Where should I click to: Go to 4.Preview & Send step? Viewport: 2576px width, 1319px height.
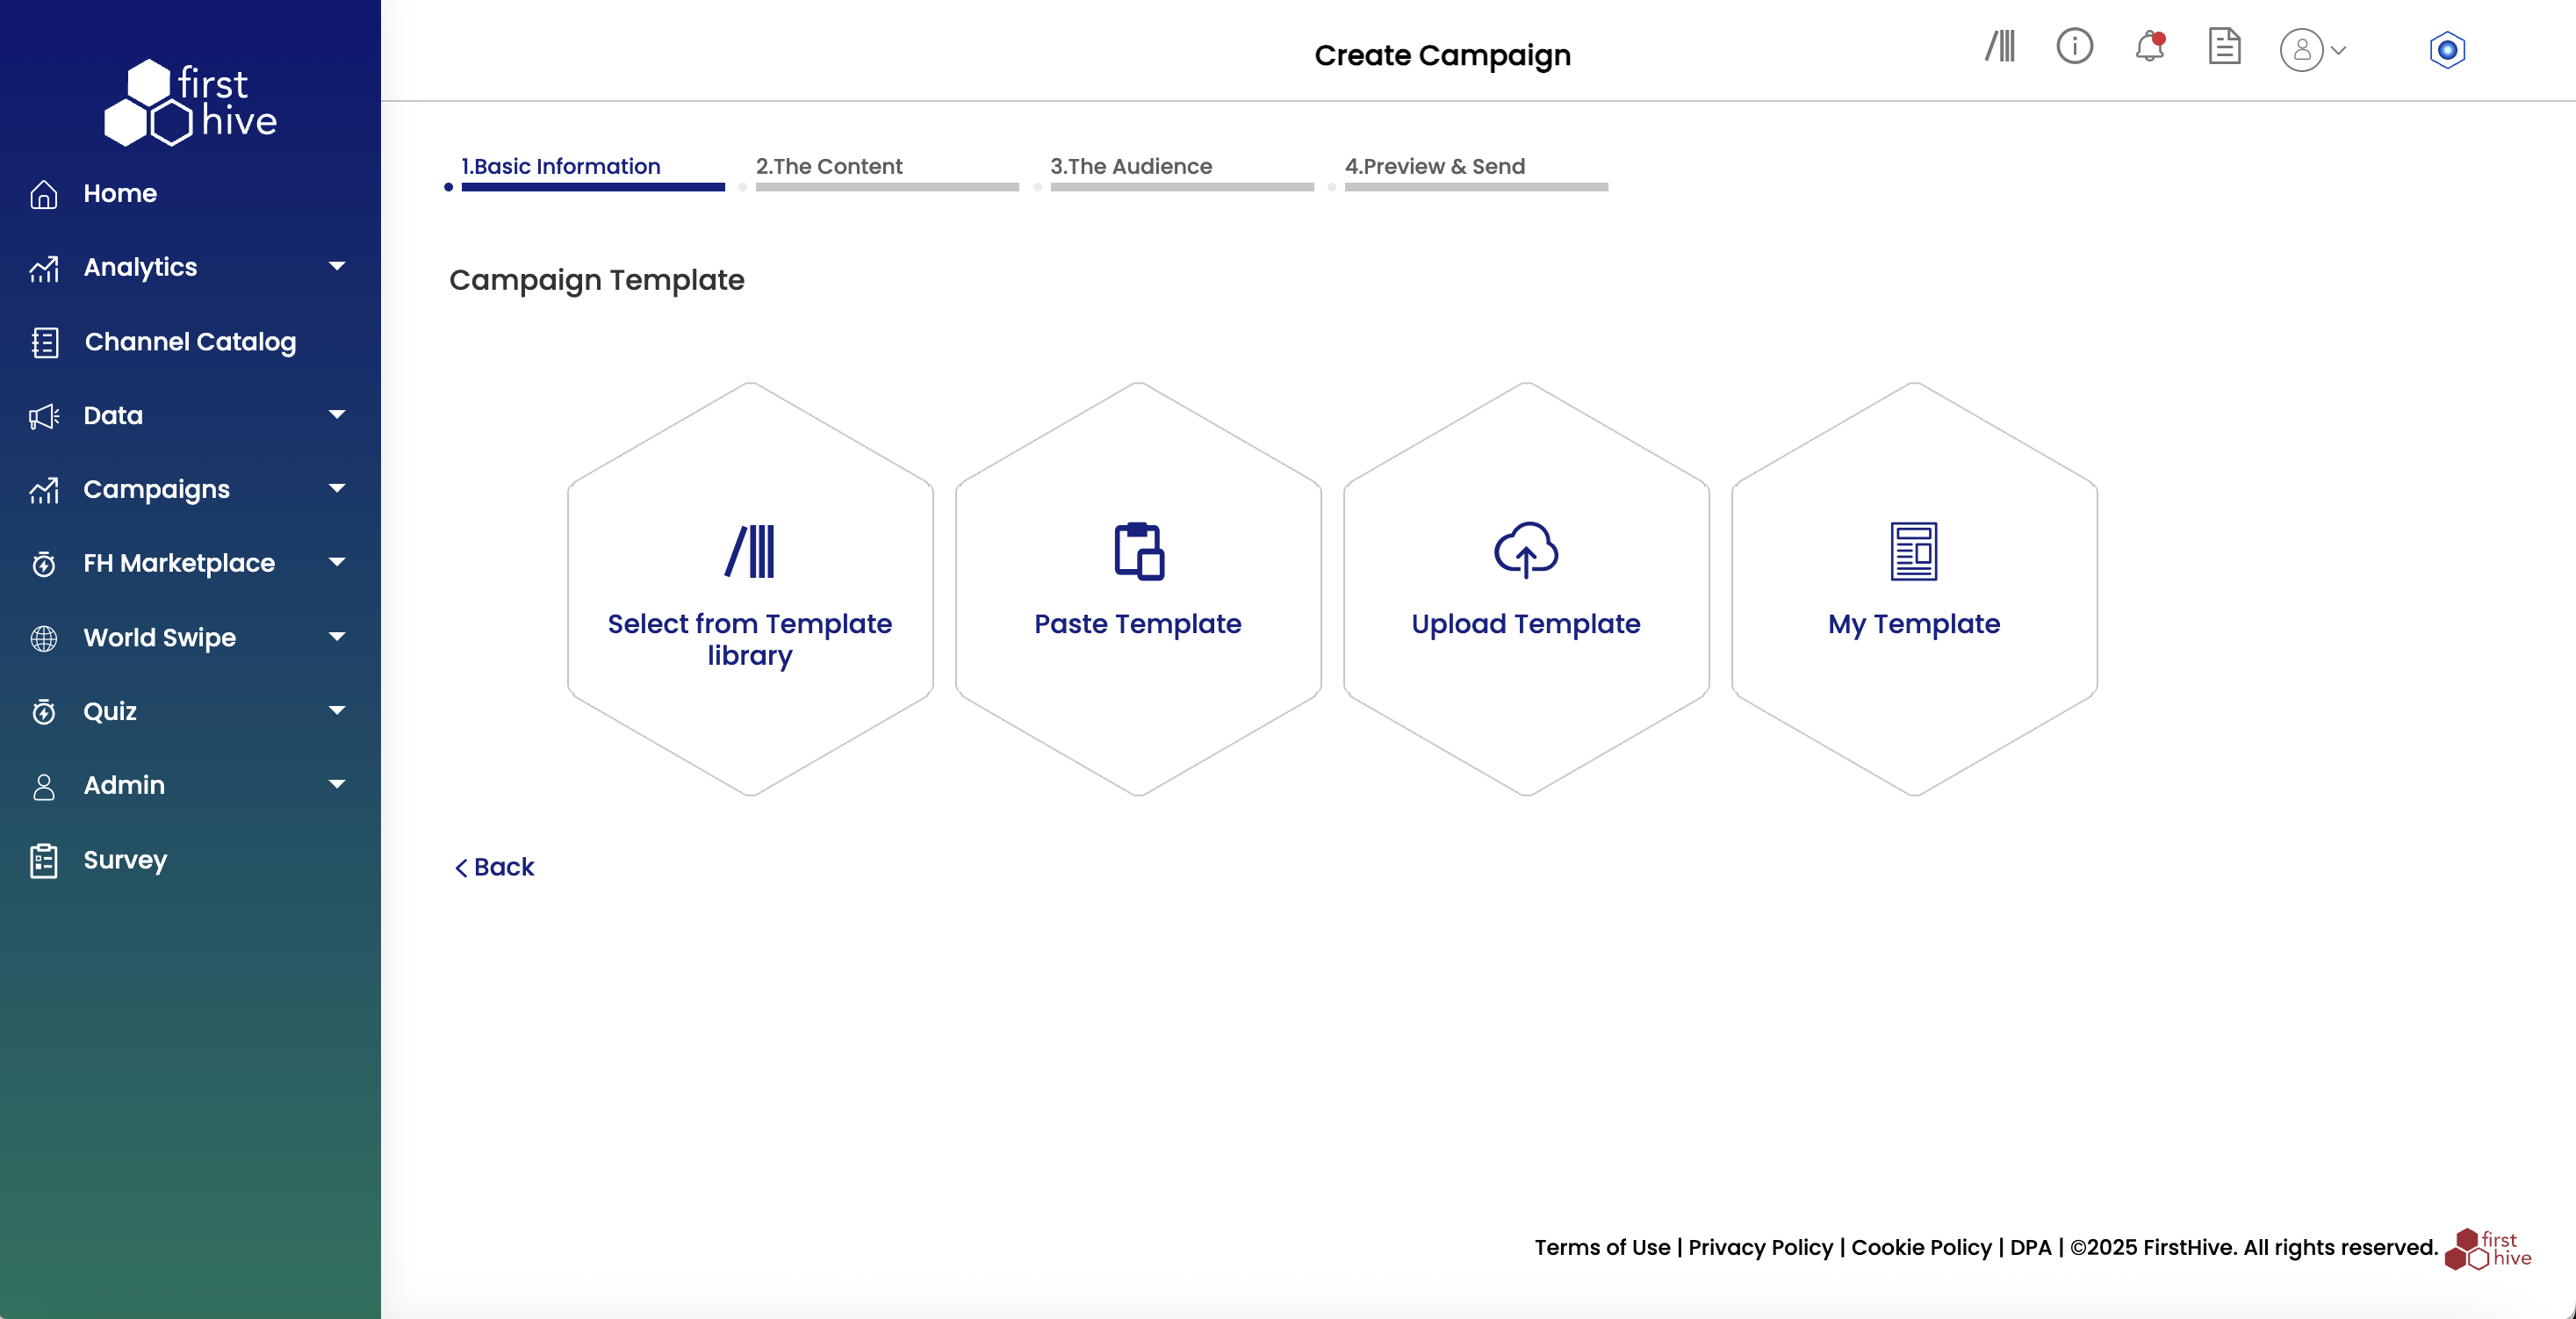[x=1435, y=166]
